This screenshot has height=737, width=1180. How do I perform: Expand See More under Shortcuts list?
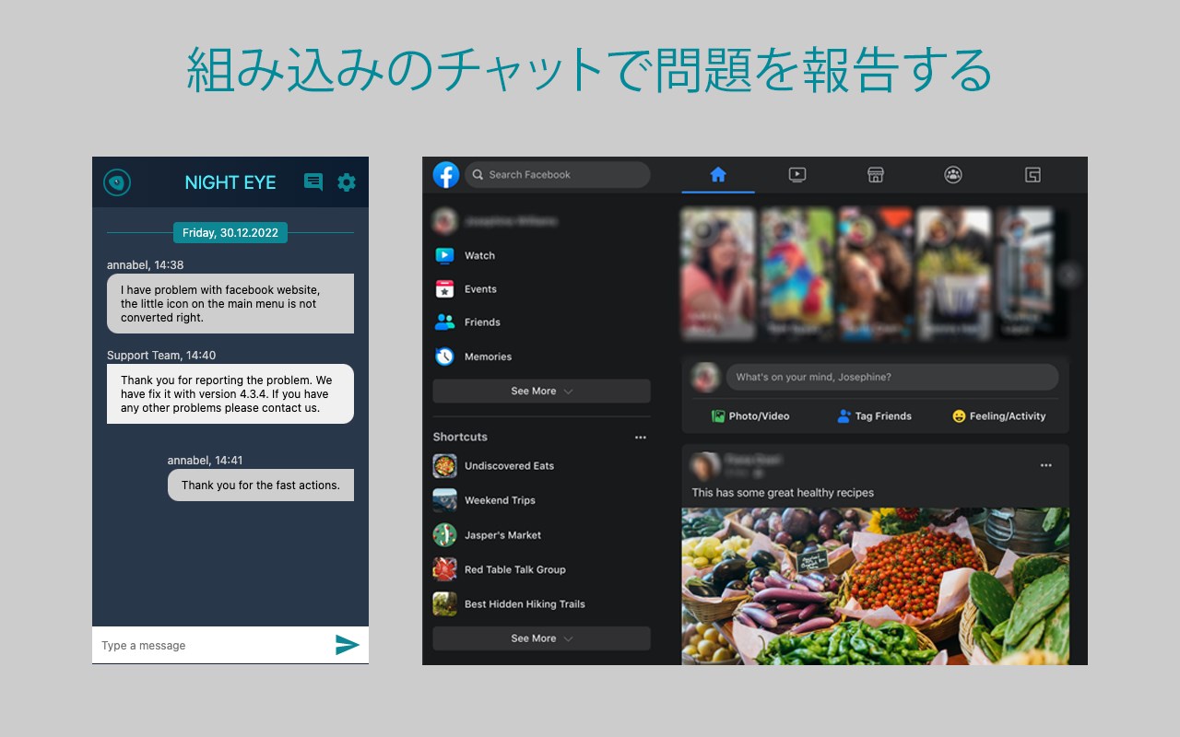point(541,638)
